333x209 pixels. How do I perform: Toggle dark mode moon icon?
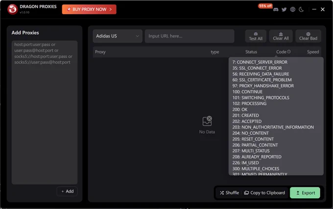[x=301, y=9]
